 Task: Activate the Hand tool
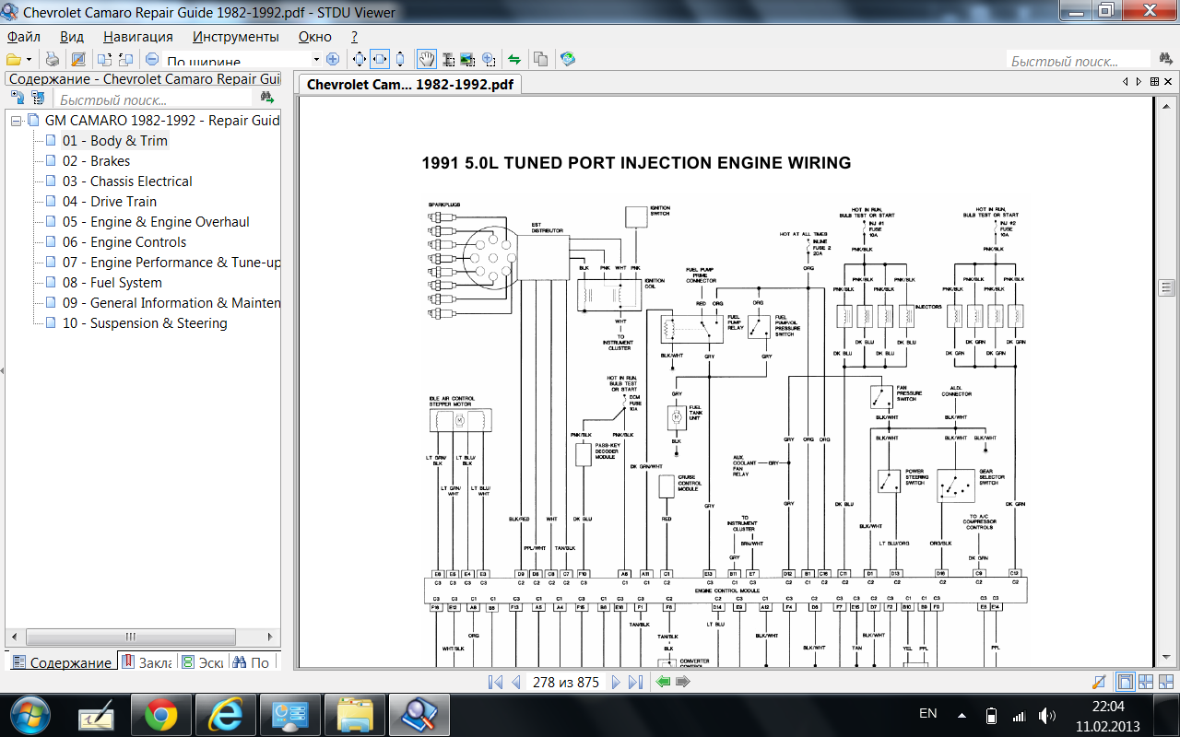pyautogui.click(x=427, y=60)
